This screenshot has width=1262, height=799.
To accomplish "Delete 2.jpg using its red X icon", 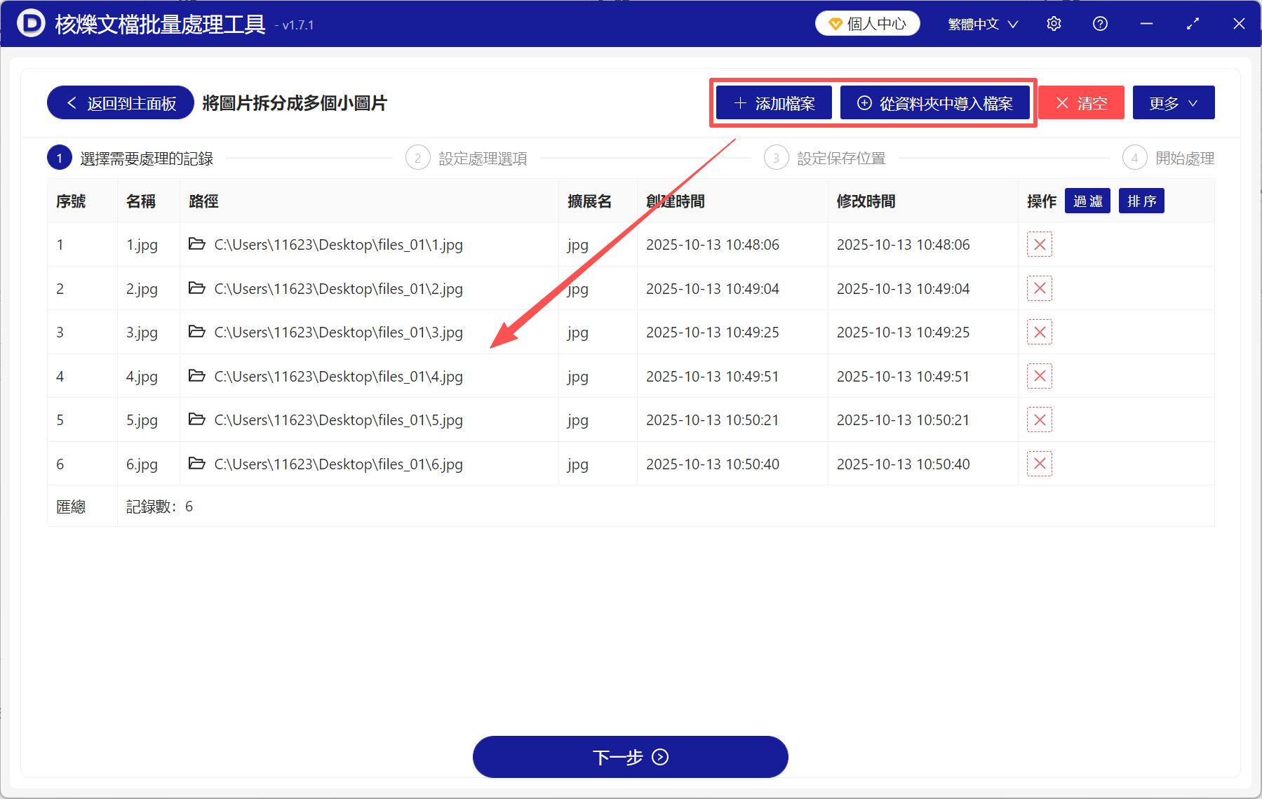I will pyautogui.click(x=1040, y=288).
